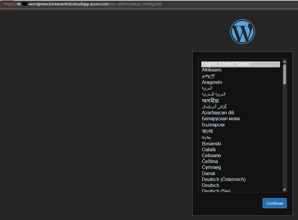
Task: Click the language list scroll down arrow
Action: tap(284, 190)
